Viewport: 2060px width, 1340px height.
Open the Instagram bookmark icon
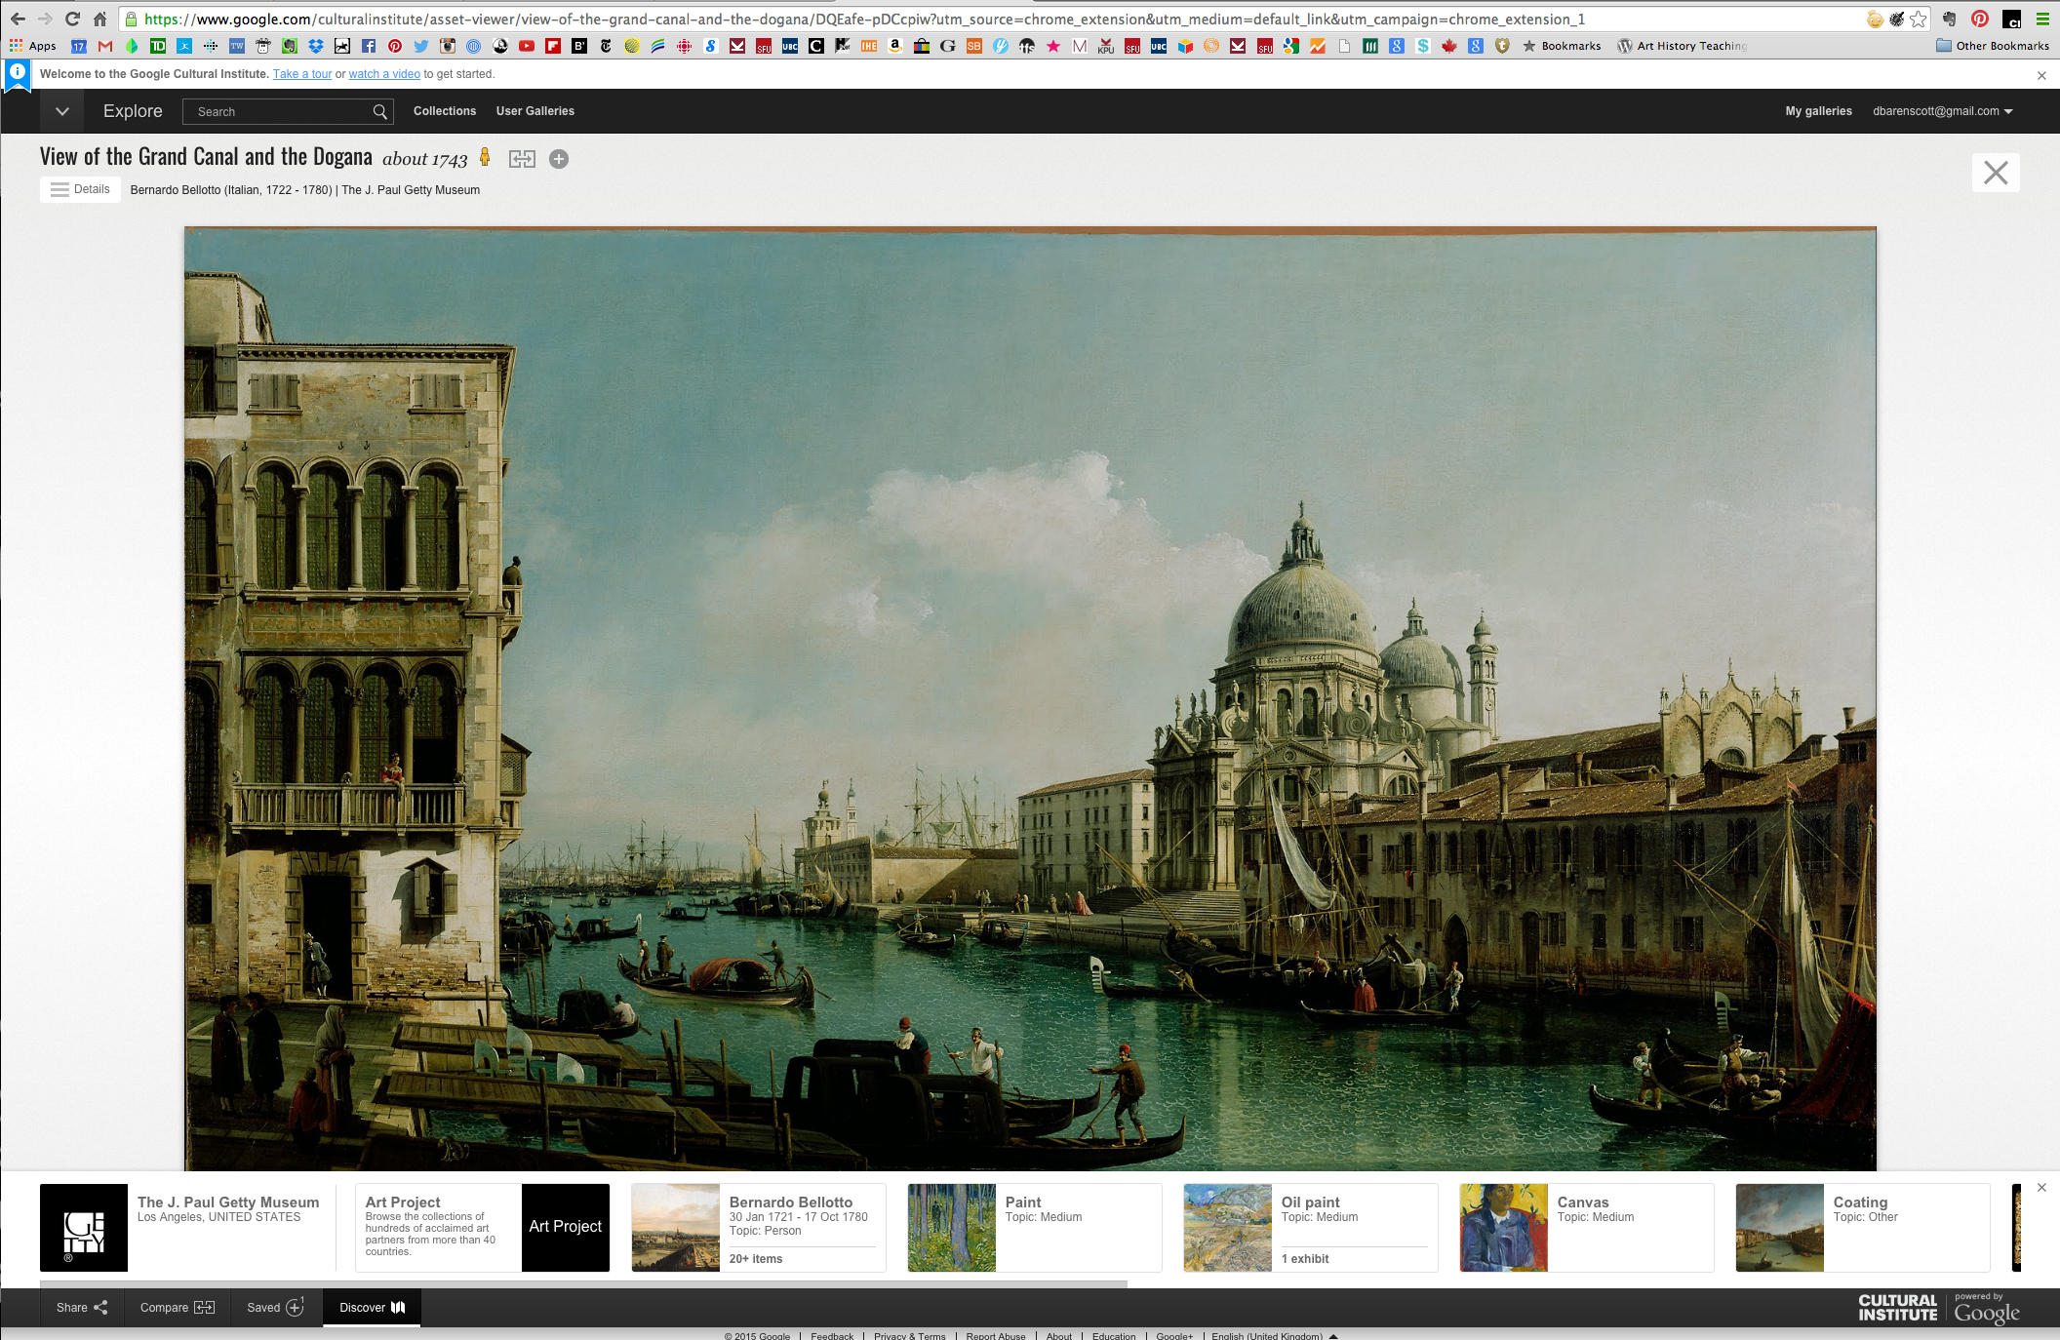tap(448, 46)
